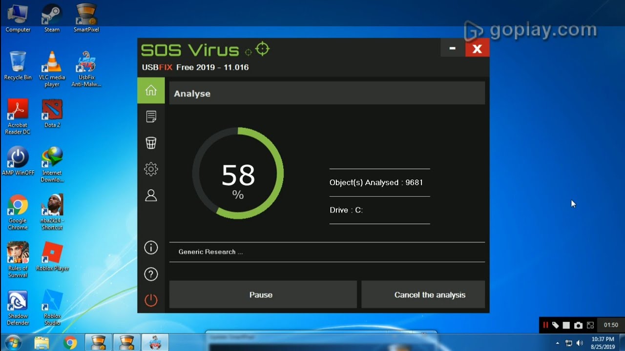Pause the analysis
Viewport: 625px width, 351px height.
pyautogui.click(x=263, y=294)
